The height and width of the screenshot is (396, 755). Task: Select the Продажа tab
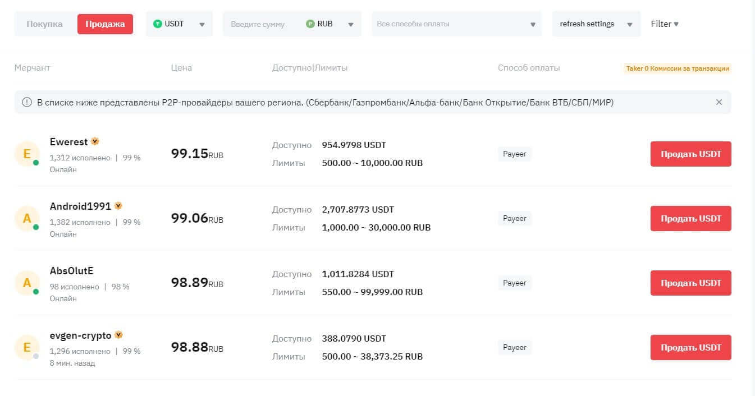click(105, 24)
